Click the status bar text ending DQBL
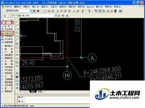 18,106
